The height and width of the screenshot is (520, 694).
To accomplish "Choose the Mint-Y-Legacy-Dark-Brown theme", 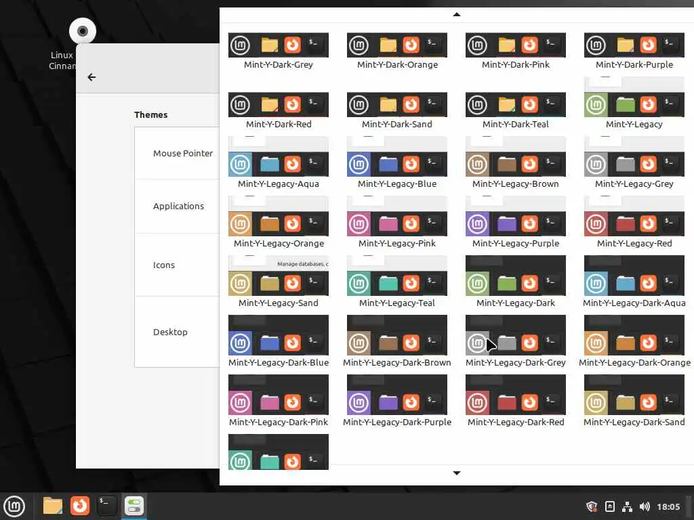I will tap(397, 335).
